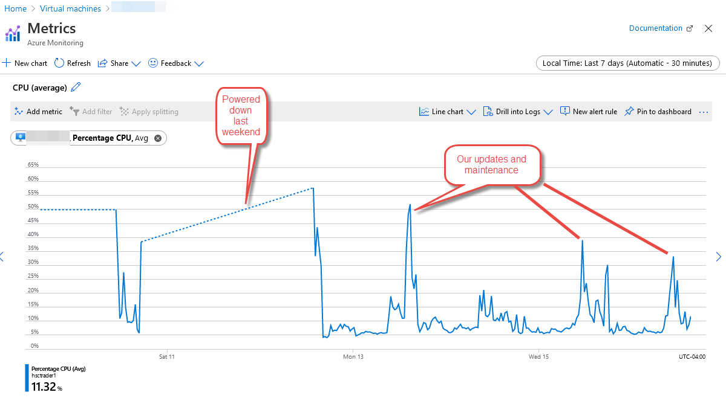Click the 0% y-axis label
Image resolution: width=726 pixels, height=401 pixels.
click(x=35, y=346)
